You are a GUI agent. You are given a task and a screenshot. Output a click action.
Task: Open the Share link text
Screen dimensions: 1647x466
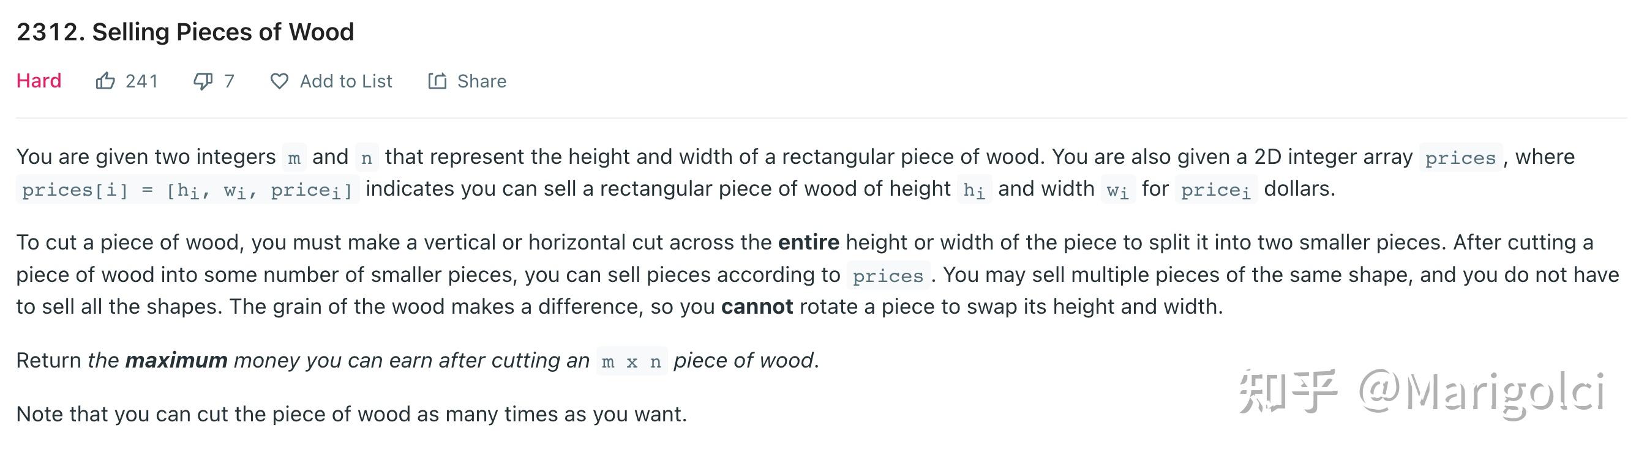coord(482,81)
